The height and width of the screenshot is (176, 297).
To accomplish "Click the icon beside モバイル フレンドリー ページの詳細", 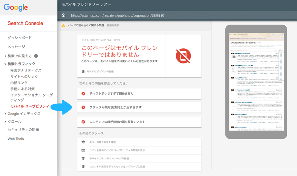I will 83,158.
